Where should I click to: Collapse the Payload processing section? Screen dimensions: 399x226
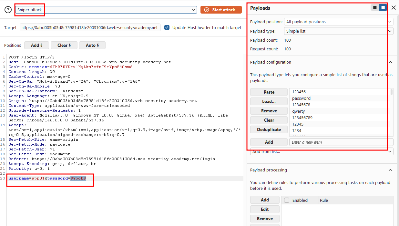pyautogui.click(x=390, y=170)
